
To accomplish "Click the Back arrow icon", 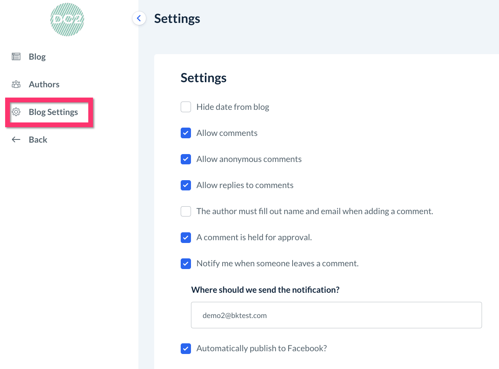I will click(x=16, y=139).
